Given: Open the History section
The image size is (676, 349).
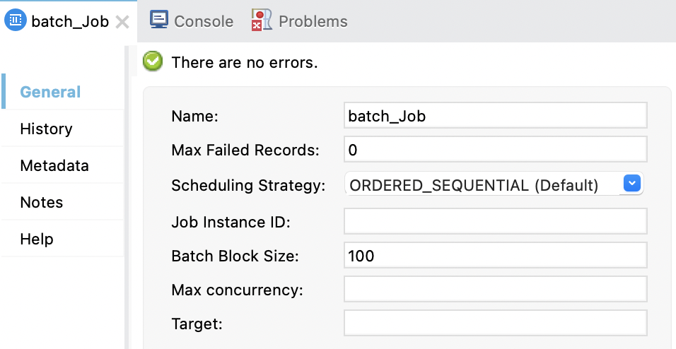Looking at the screenshot, I should (46, 129).
